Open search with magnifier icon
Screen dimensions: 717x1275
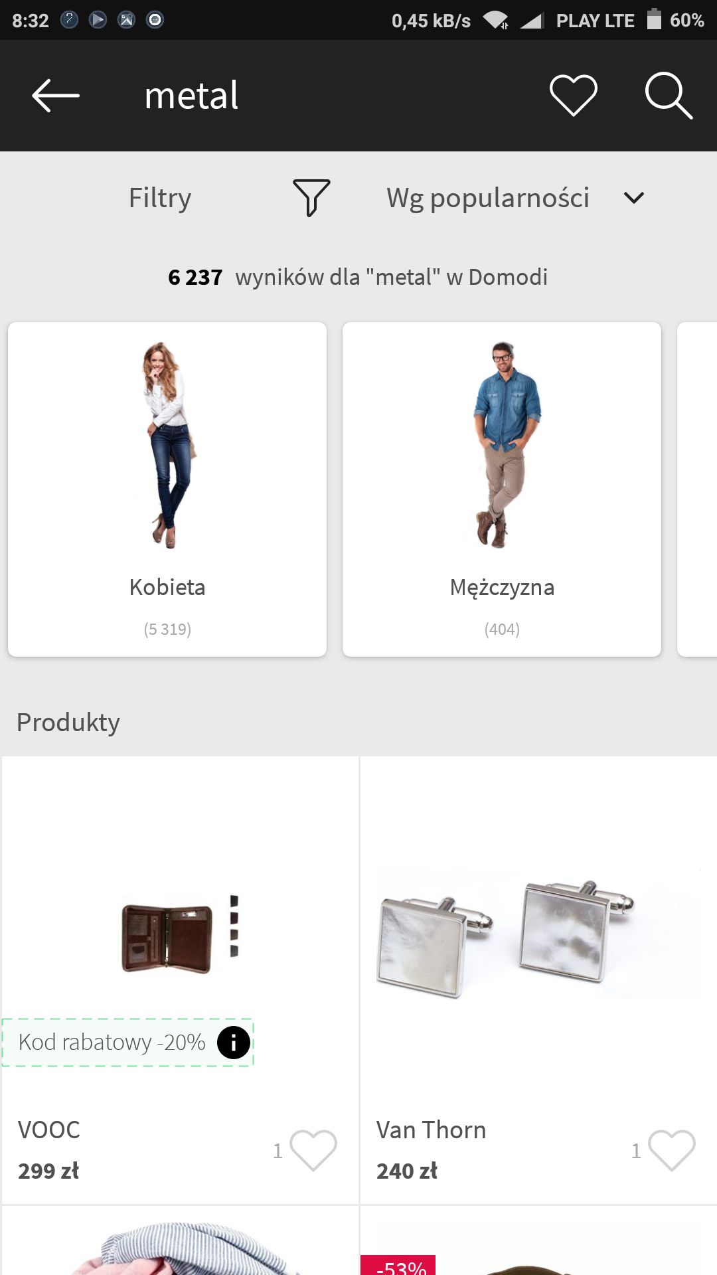click(x=669, y=96)
